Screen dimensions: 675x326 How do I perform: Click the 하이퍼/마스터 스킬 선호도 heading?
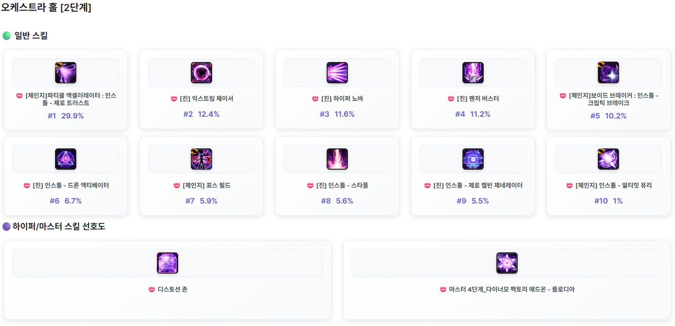click(x=59, y=226)
